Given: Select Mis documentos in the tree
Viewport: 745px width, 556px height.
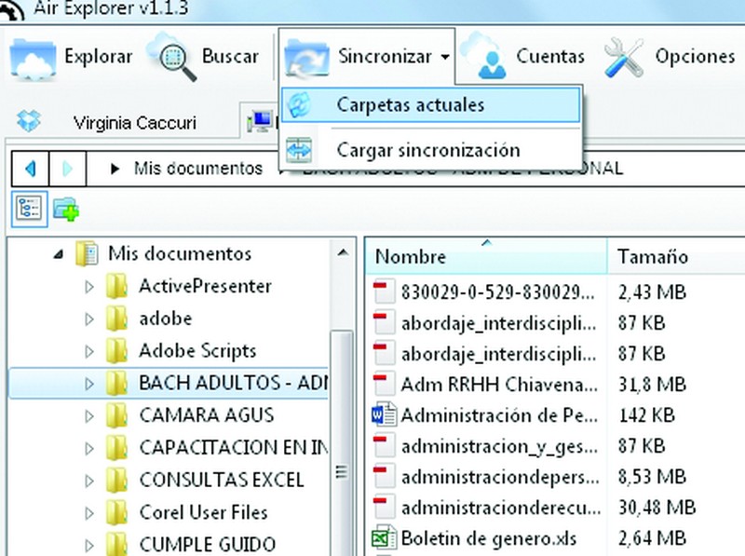Looking at the screenshot, I should 180,253.
